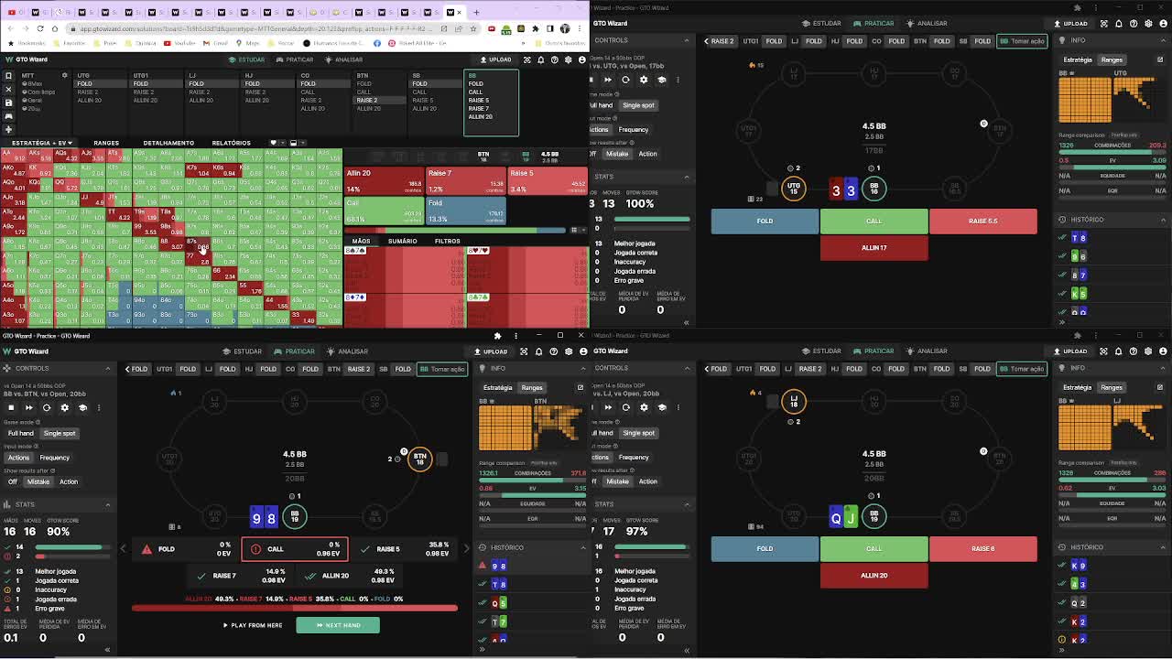Click save disk icon in browser solver sidebar
This screenshot has width=1172, height=659.
8,103
